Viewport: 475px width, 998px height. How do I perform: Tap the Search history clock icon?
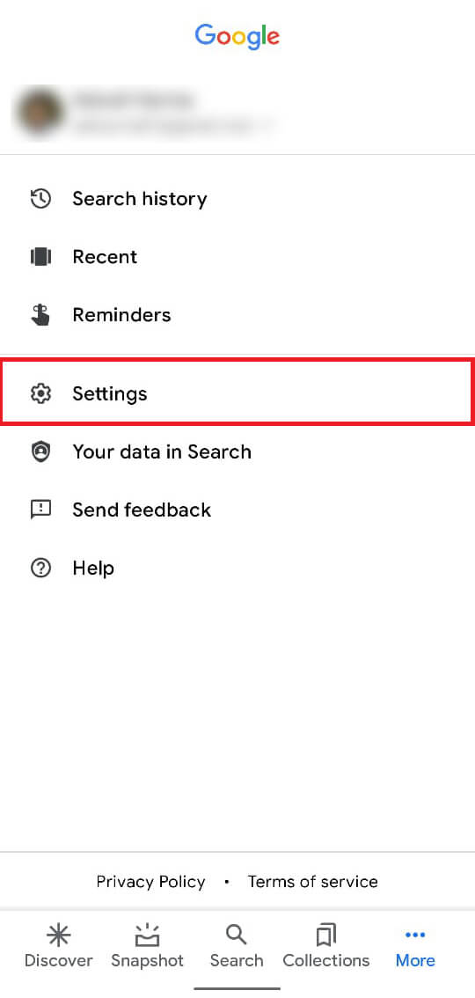pyautogui.click(x=40, y=199)
